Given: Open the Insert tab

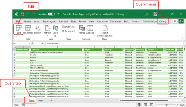Looking at the screenshot, I should pyautogui.click(x=37, y=21).
